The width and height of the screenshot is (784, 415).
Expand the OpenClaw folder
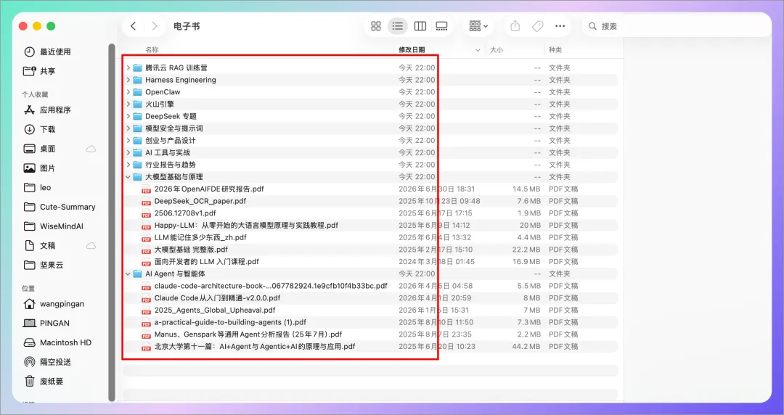[x=128, y=92]
